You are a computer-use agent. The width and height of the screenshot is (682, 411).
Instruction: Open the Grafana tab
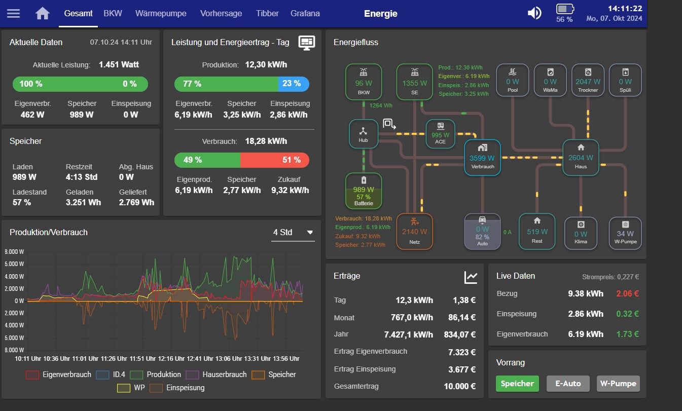point(305,14)
